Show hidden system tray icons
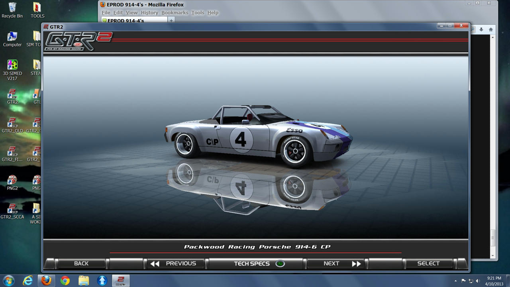The width and height of the screenshot is (510, 287). point(456,281)
